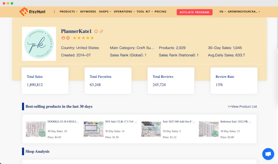Favorite PlannerKate1 with the star icon
Screen dimensions: 278x164
(x=96, y=31)
